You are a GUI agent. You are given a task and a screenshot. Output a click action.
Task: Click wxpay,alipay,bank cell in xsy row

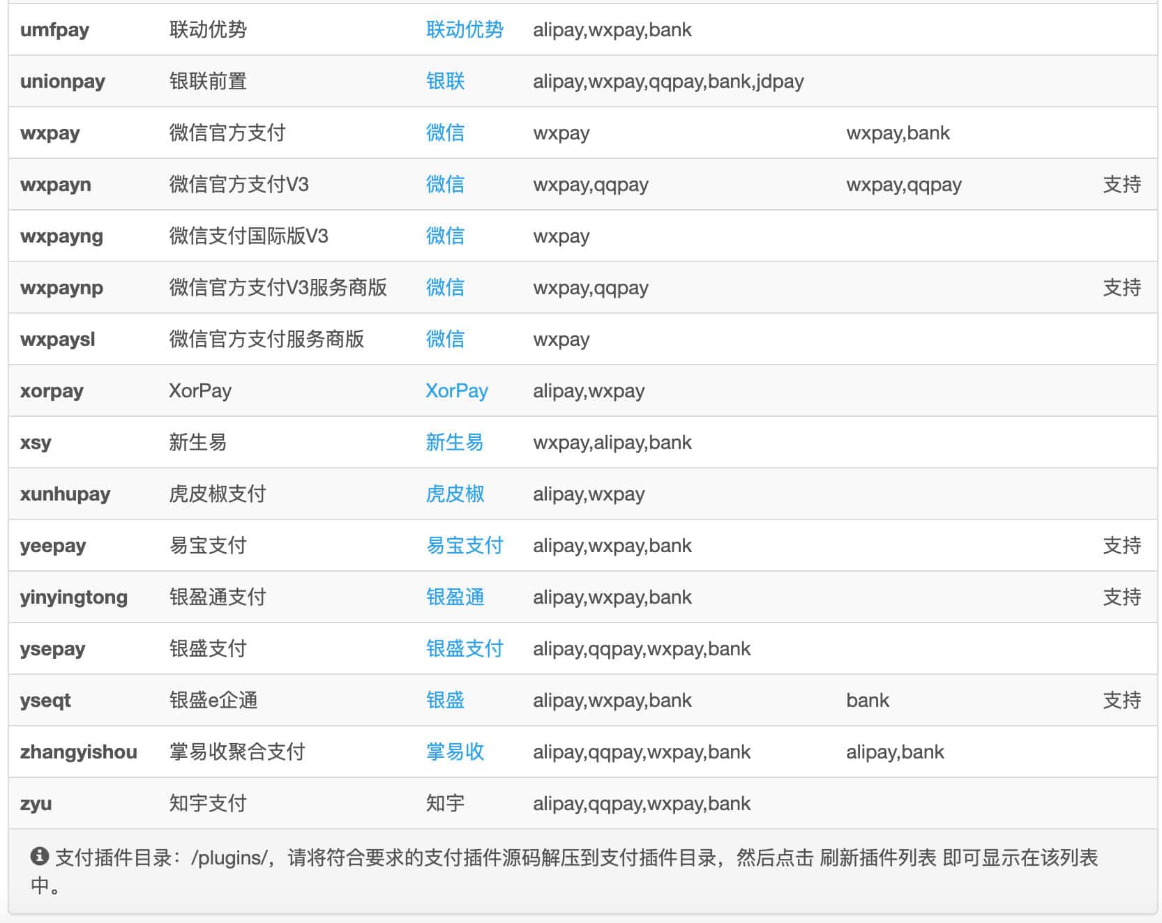(612, 443)
